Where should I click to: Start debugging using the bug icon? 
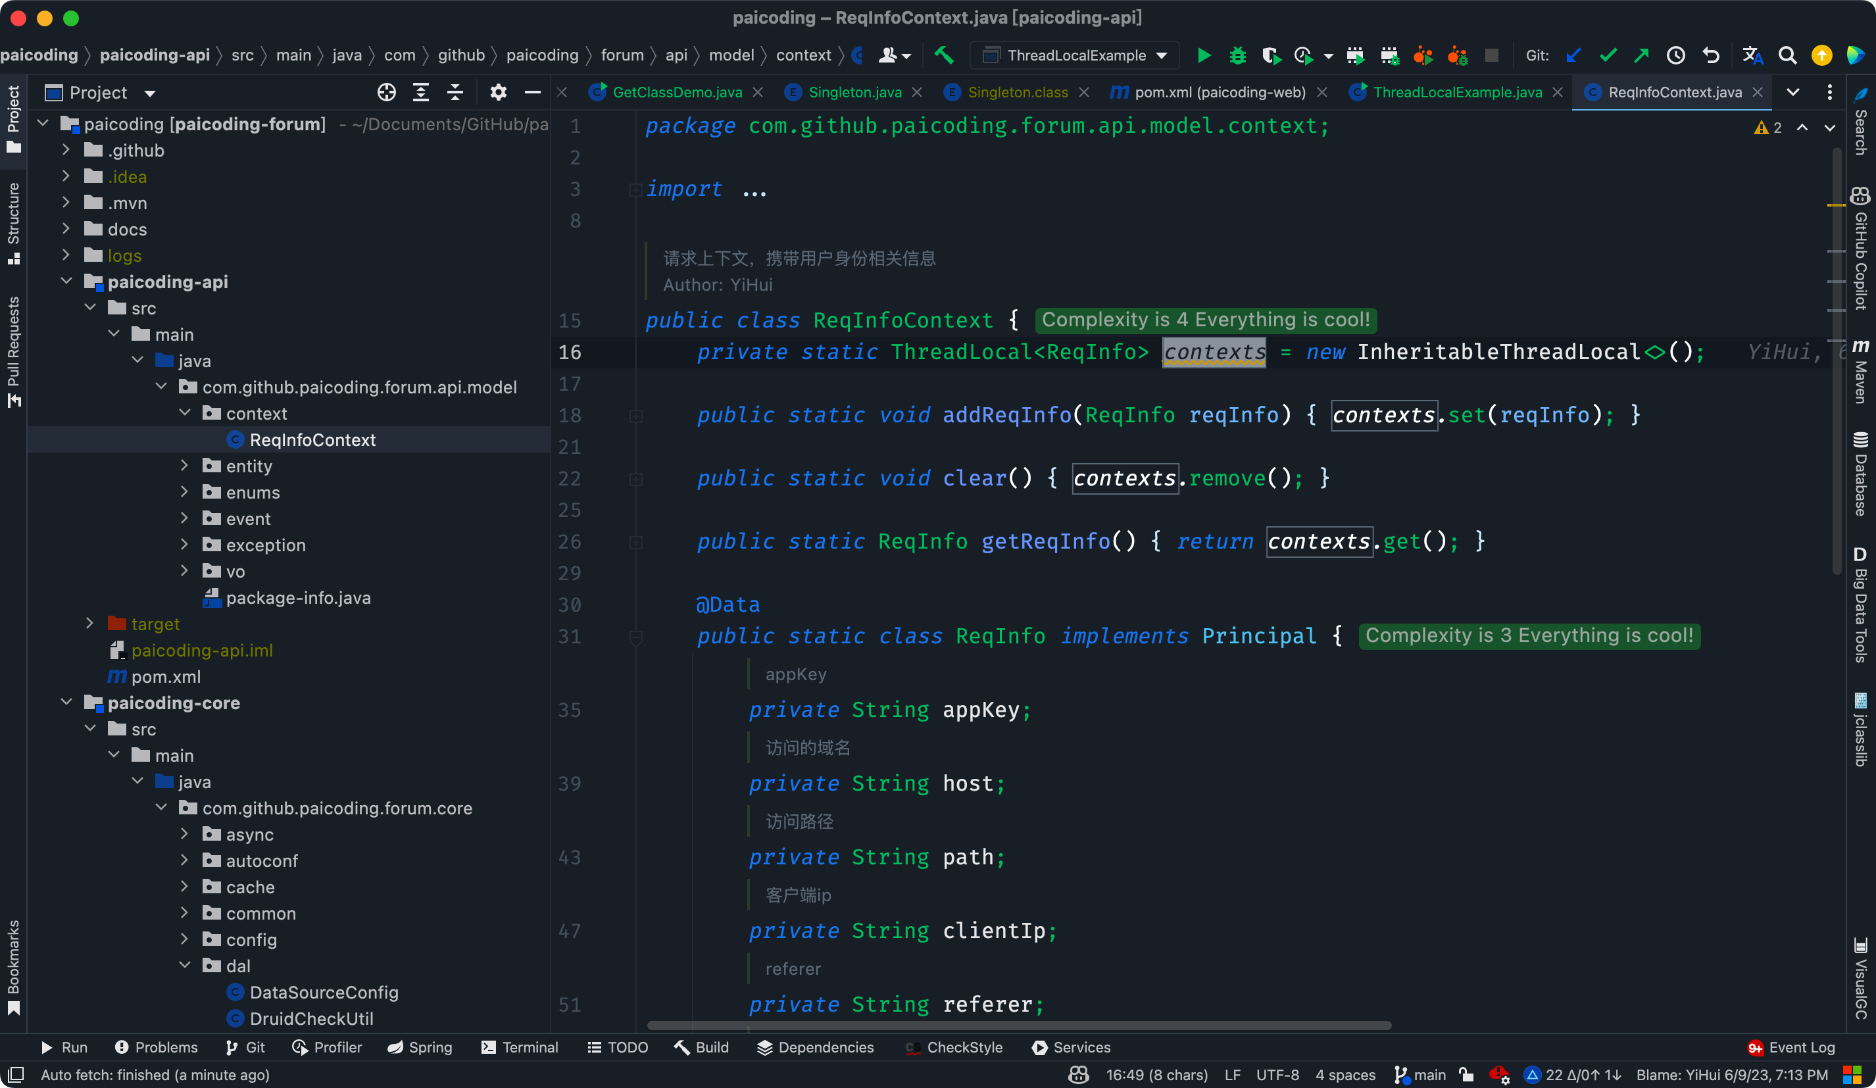pos(1237,55)
